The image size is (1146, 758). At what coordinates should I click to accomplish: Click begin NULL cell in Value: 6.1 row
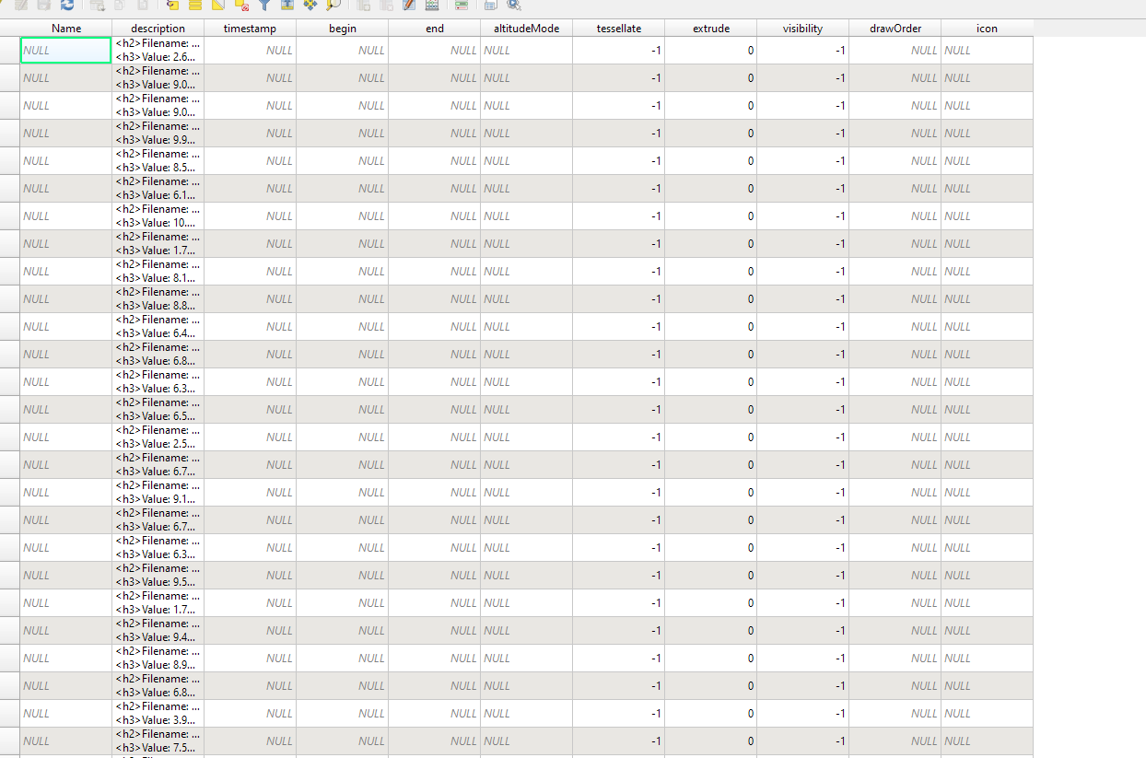(343, 188)
